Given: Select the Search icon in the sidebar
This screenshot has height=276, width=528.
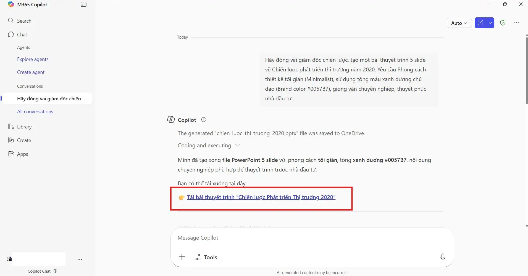Looking at the screenshot, I should coord(11,21).
